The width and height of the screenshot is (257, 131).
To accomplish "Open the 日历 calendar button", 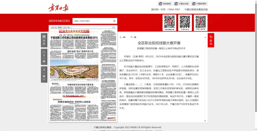I will click(x=44, y=40).
